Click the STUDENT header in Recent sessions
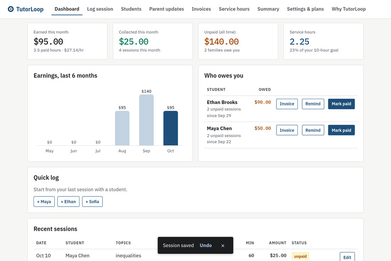 [75, 243]
